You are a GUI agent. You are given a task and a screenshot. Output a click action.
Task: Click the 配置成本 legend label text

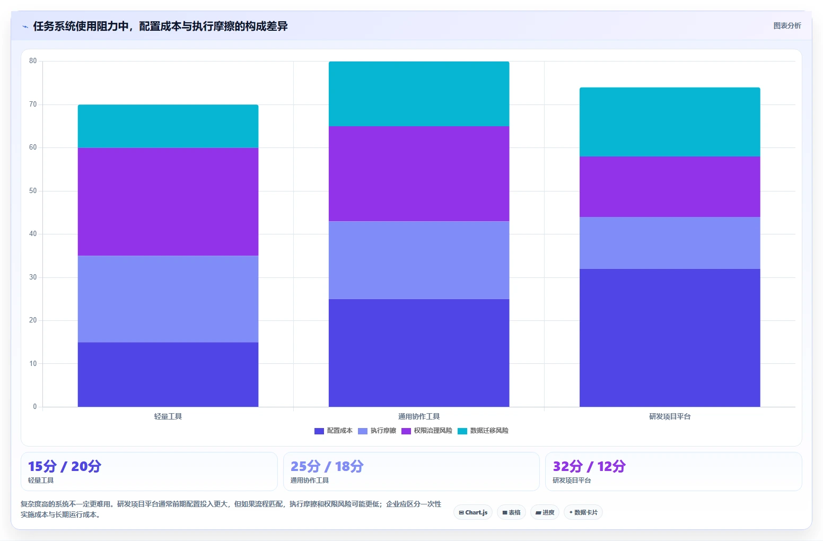(340, 431)
